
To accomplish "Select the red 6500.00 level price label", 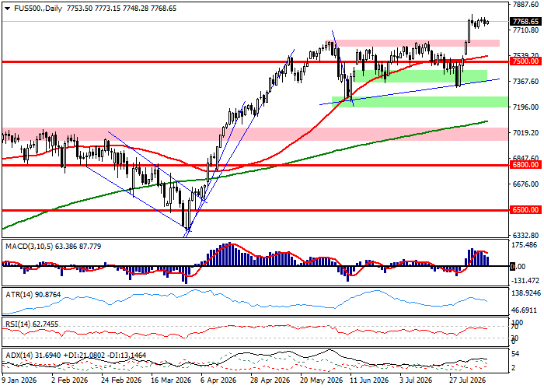I will (525, 210).
